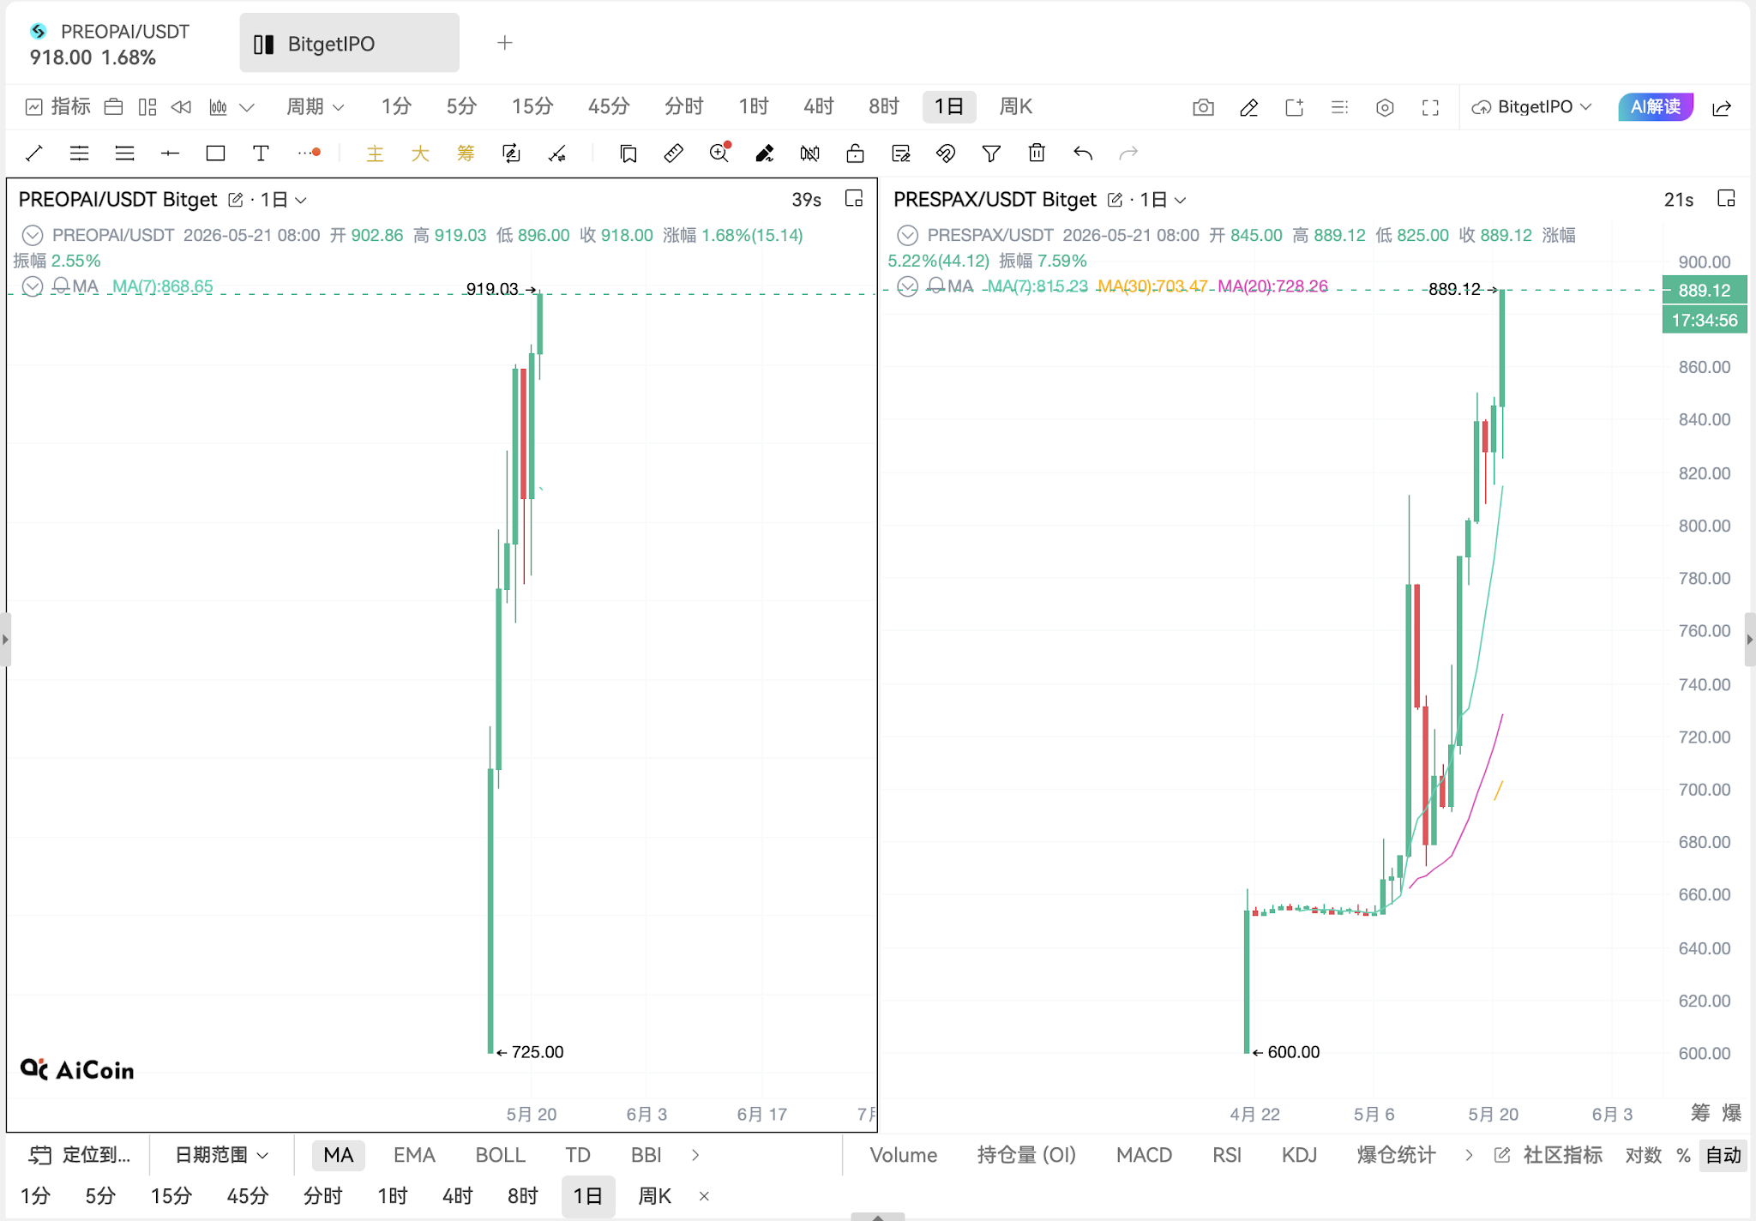The width and height of the screenshot is (1756, 1221).
Task: Enter fullscreen chart mode
Action: click(1430, 107)
